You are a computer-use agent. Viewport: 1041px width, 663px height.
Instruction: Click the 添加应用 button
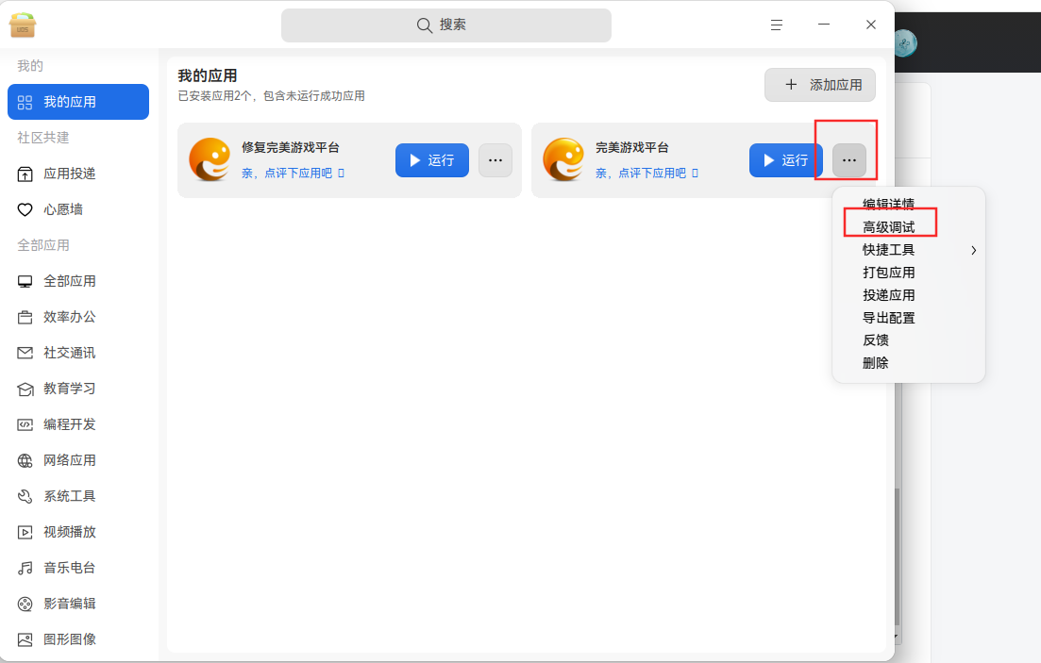[x=820, y=85]
